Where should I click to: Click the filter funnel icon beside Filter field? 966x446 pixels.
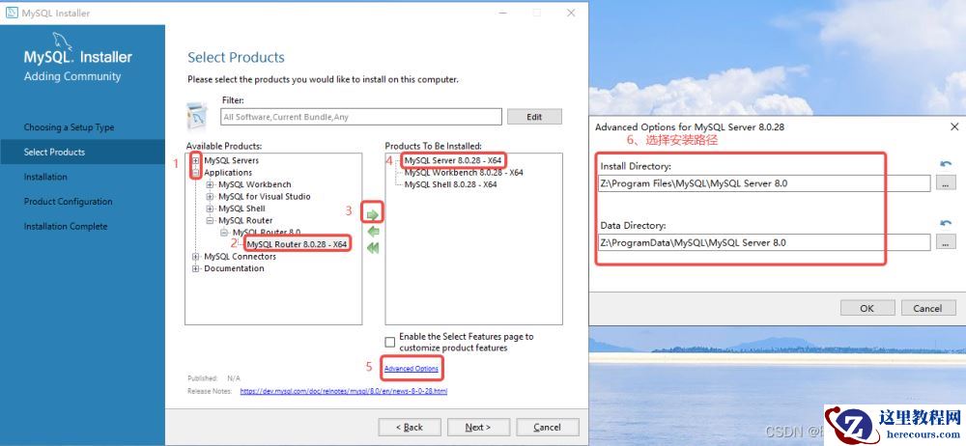click(x=197, y=115)
